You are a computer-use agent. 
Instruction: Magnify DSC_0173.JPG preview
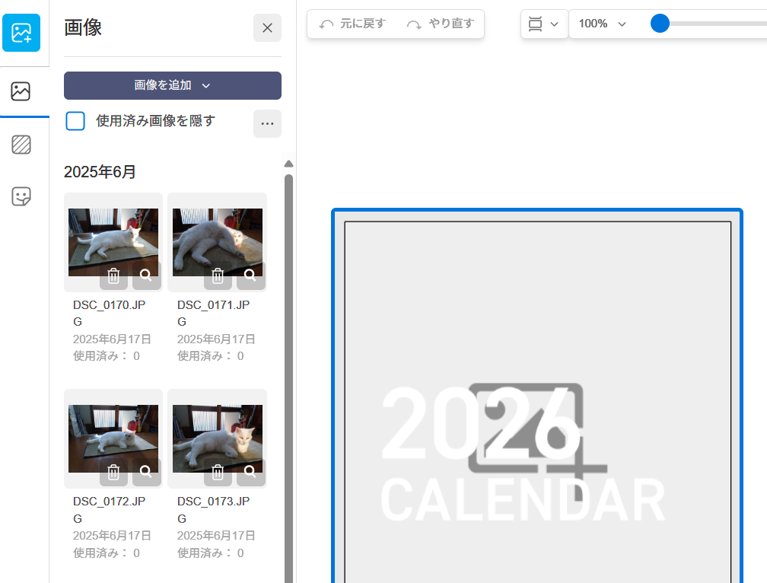coord(250,472)
